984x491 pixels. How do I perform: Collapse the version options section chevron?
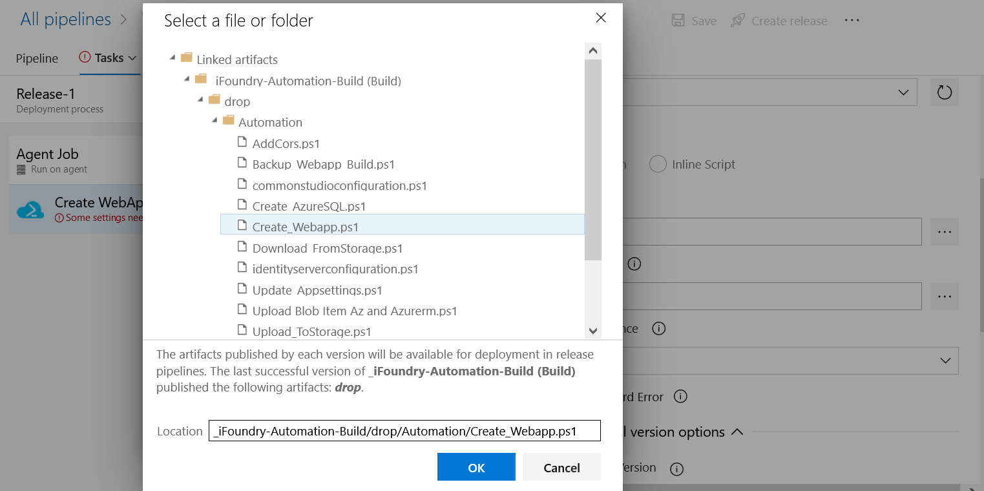point(737,432)
